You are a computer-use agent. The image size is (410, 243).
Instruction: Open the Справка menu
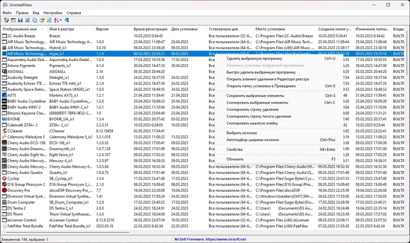click(73, 12)
